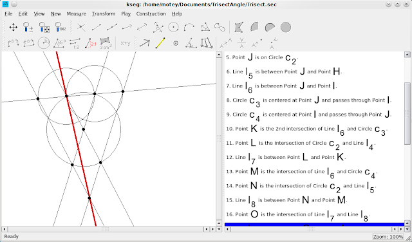Create new Line with double arrow
Viewport: 412px width, 242px height.
click(142, 27)
